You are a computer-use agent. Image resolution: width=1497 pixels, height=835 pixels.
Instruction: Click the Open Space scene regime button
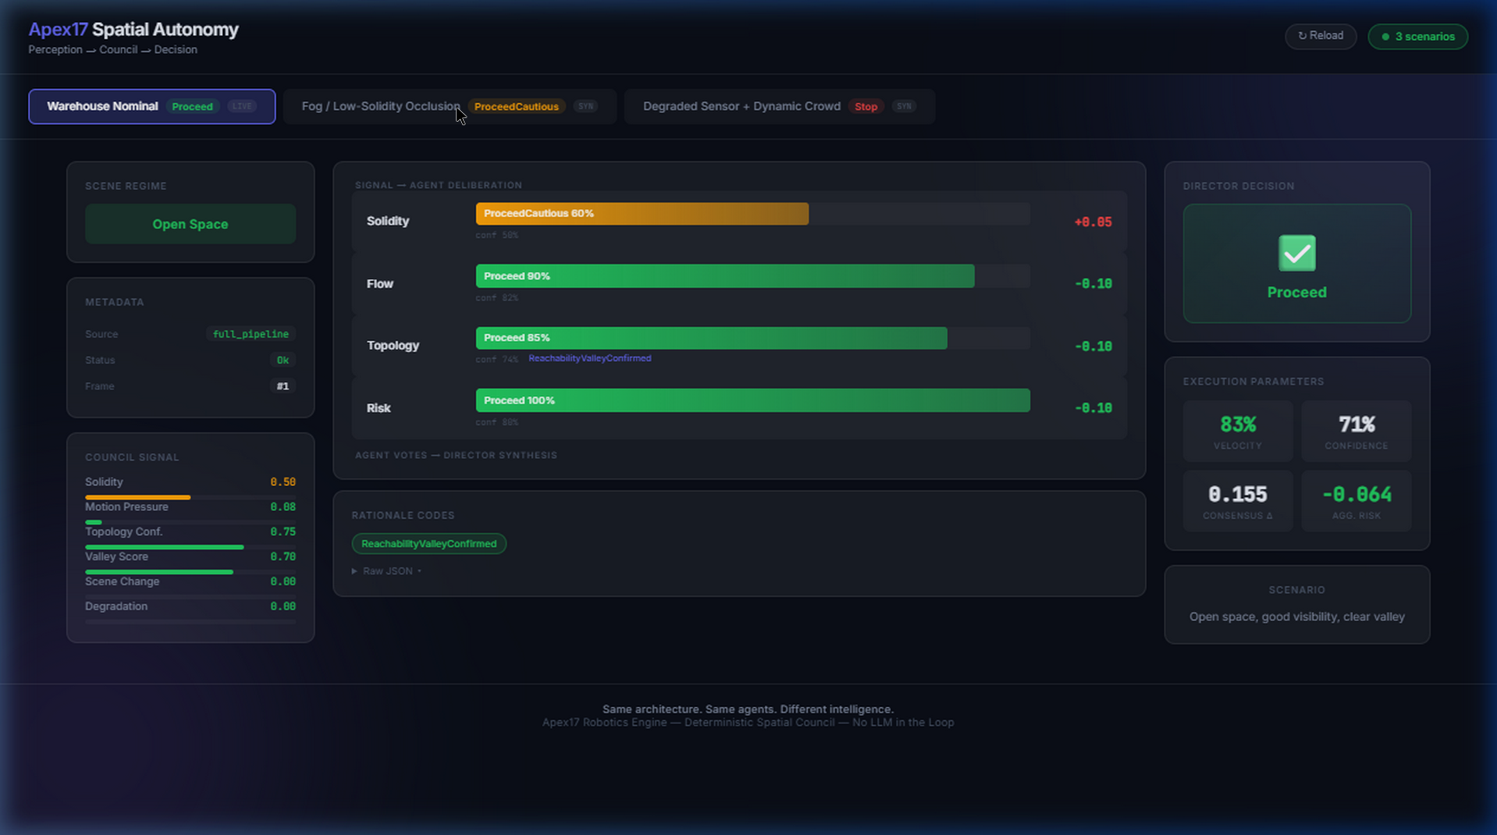[x=190, y=224]
